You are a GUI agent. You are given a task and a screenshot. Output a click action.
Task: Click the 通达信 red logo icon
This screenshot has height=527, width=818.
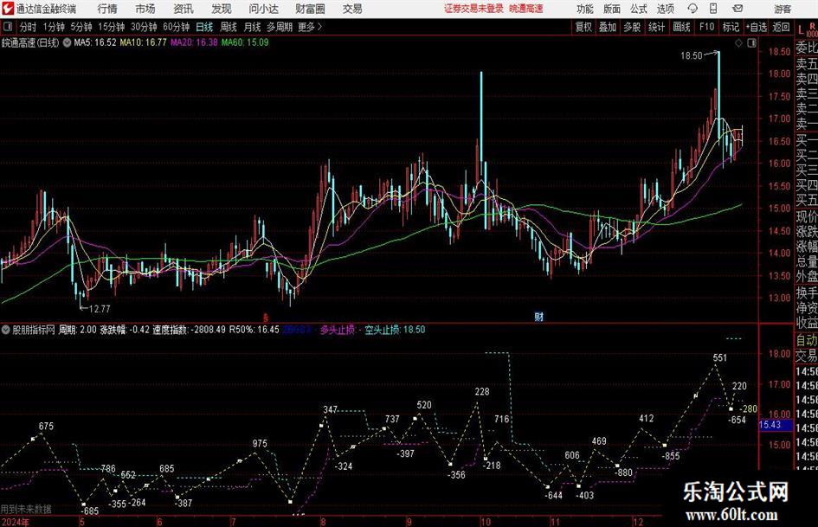pyautogui.click(x=8, y=9)
